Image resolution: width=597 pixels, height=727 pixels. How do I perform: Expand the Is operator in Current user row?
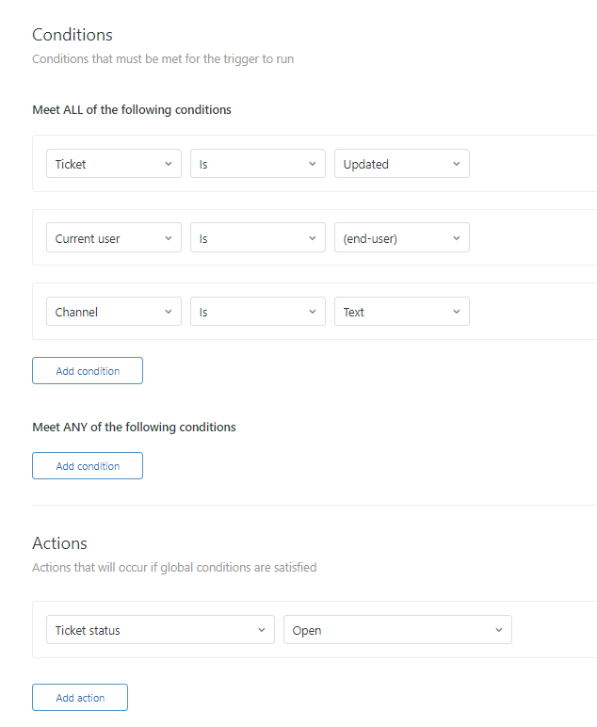click(x=257, y=238)
